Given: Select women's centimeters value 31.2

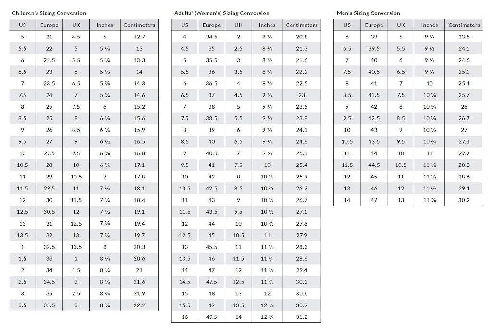Looking at the screenshot, I should pos(302,317).
